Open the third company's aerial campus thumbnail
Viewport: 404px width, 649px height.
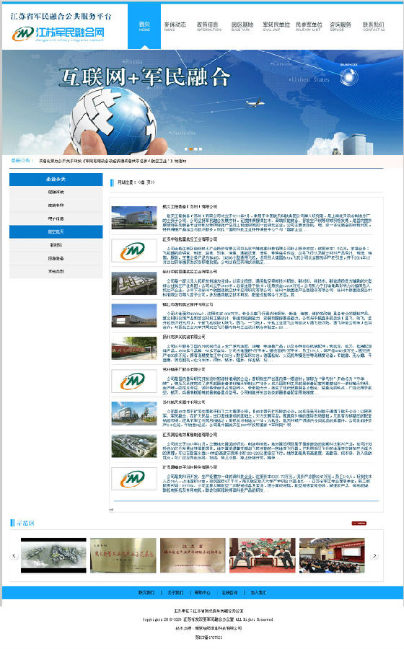[x=134, y=283]
